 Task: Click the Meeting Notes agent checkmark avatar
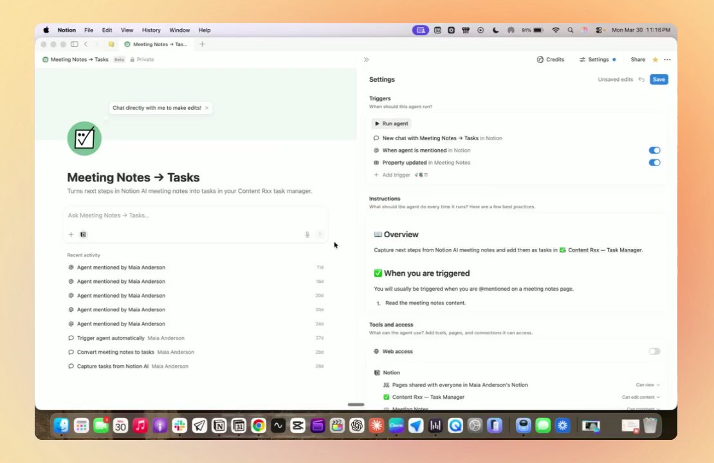(84, 138)
